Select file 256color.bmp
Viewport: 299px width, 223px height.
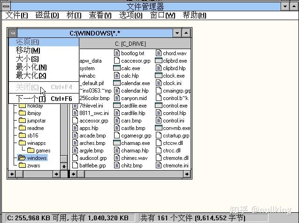tap(95, 98)
